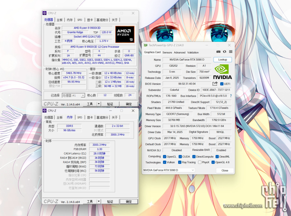Viewport: 291px width, 216px height.
Task: Open the 处理器 tab in the memory window
Action: coord(49,117)
